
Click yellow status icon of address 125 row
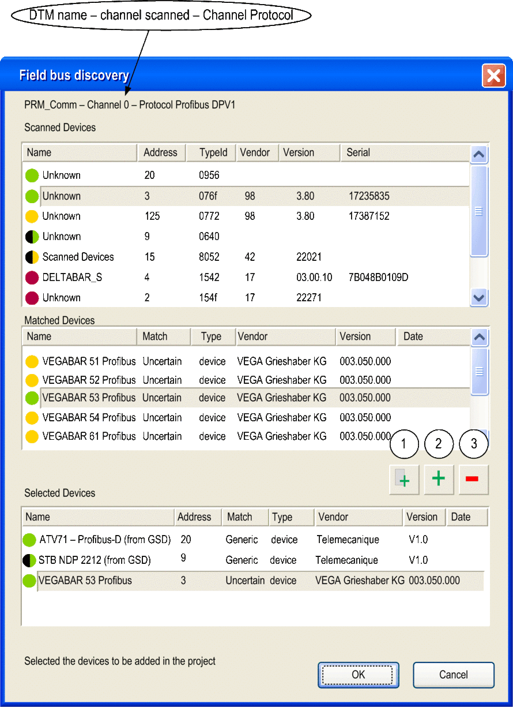click(x=32, y=216)
